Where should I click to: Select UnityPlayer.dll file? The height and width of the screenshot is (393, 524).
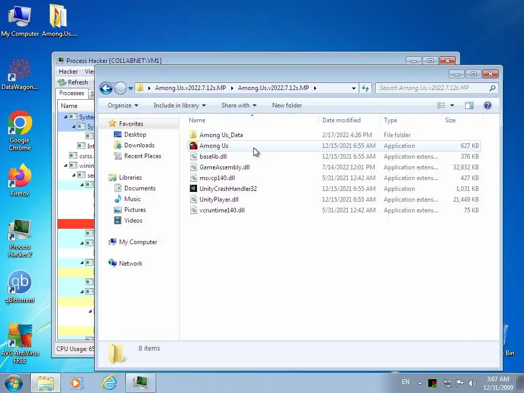click(334, 199)
